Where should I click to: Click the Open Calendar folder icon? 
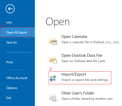click(x=53, y=41)
